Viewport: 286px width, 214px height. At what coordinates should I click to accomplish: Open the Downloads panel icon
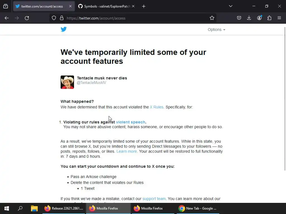point(249,18)
